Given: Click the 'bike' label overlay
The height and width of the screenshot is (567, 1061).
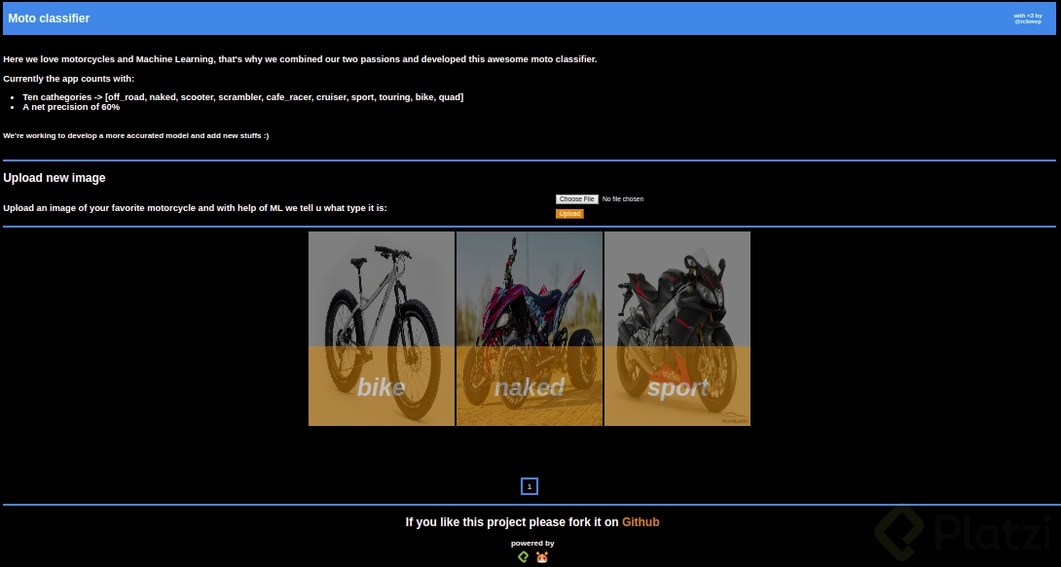Looking at the screenshot, I should point(381,387).
